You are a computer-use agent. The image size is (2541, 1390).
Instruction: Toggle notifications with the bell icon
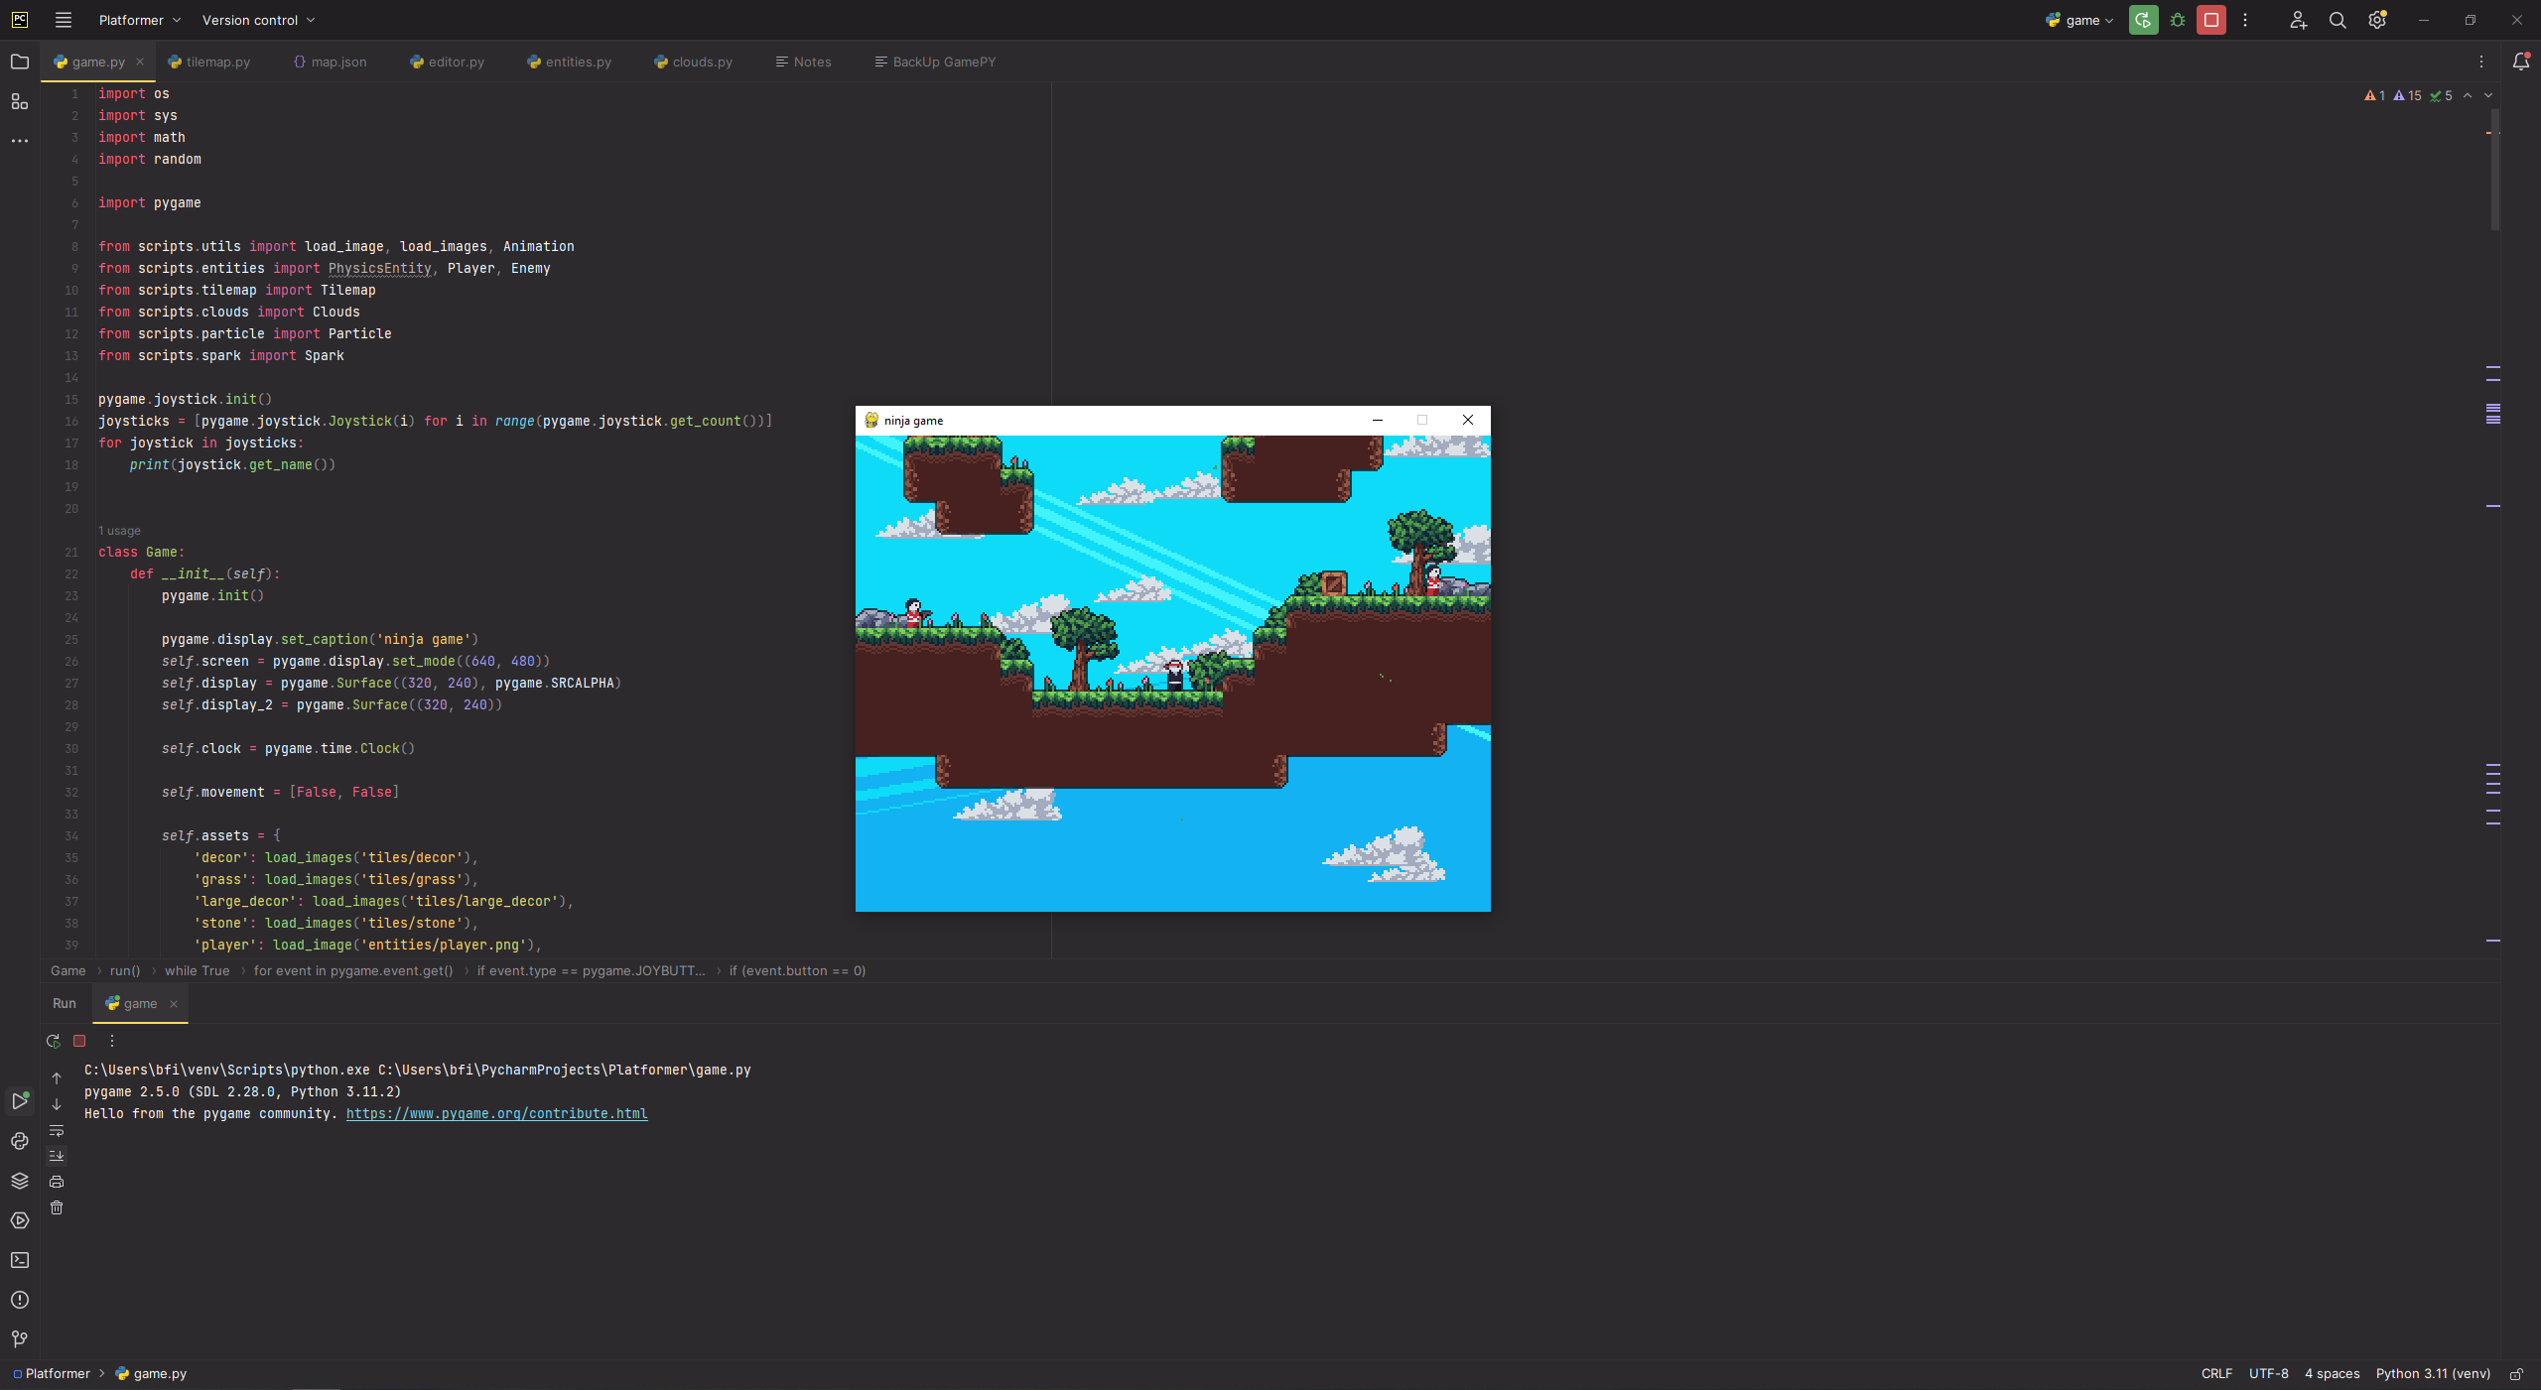click(2519, 62)
